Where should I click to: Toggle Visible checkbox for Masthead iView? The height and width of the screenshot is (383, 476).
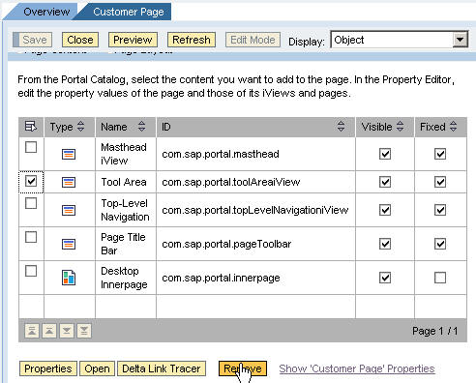(385, 154)
